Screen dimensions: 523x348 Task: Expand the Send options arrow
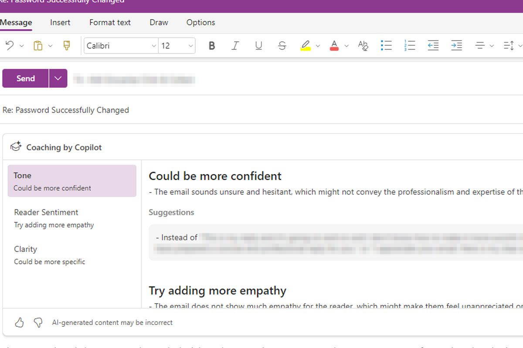point(58,78)
